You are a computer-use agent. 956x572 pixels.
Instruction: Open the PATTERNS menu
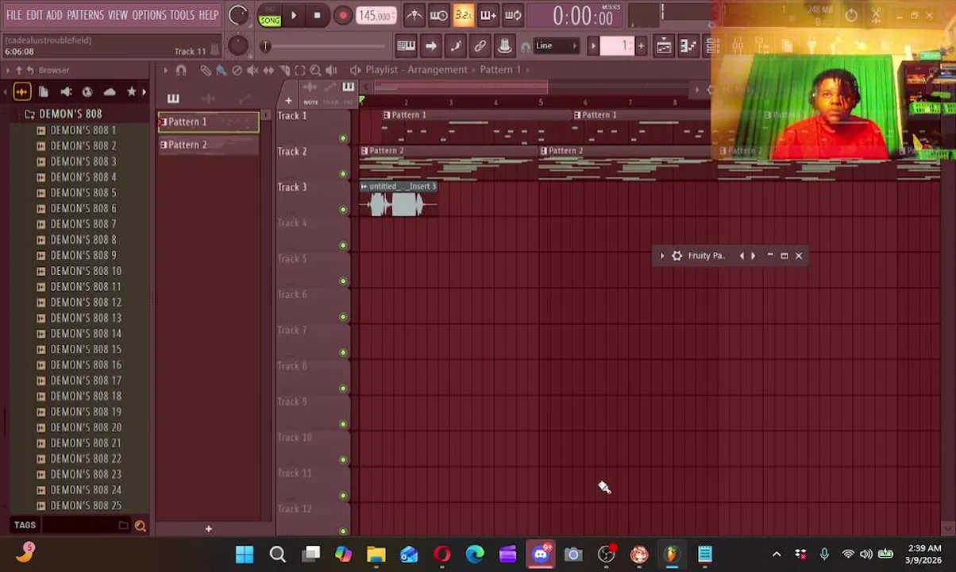point(85,15)
